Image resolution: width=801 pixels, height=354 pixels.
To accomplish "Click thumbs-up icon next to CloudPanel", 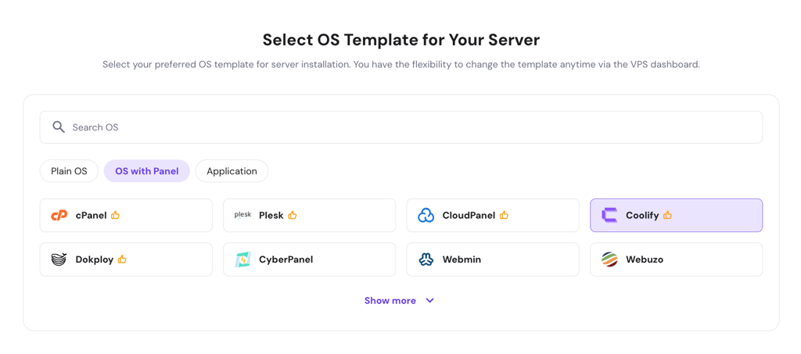I will tap(505, 215).
